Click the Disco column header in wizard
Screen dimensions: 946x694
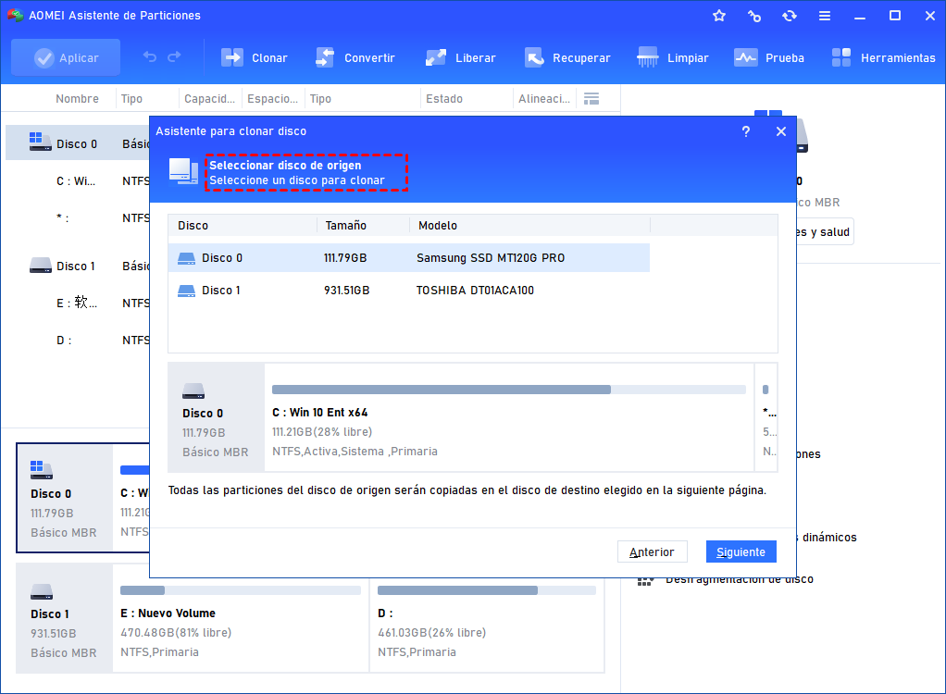pos(193,226)
